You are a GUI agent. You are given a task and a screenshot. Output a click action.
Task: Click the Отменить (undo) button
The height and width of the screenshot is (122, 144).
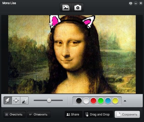[39, 115]
